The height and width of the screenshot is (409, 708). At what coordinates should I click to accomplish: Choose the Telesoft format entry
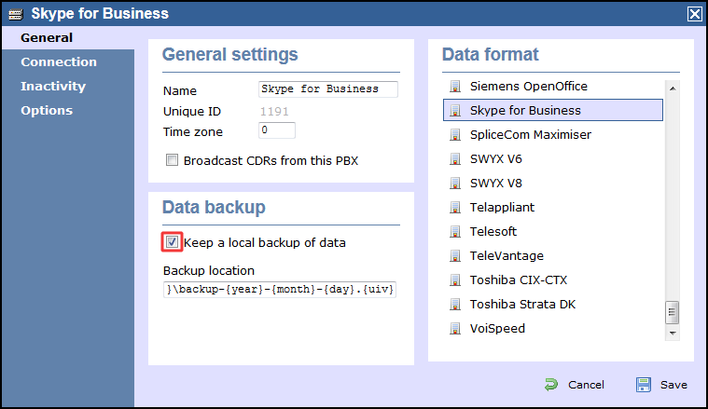553,231
